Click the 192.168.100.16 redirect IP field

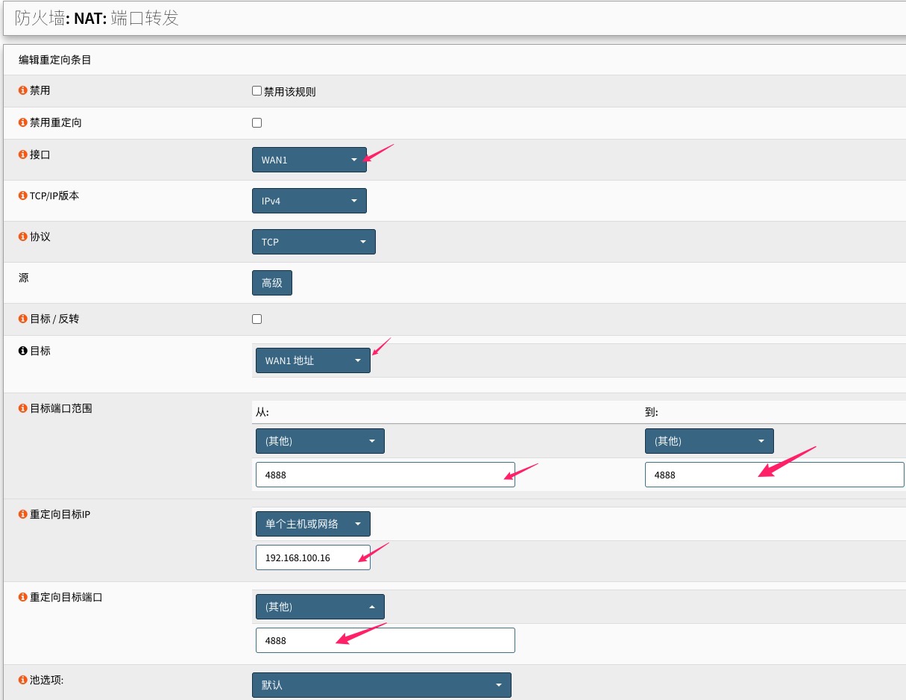click(x=313, y=557)
